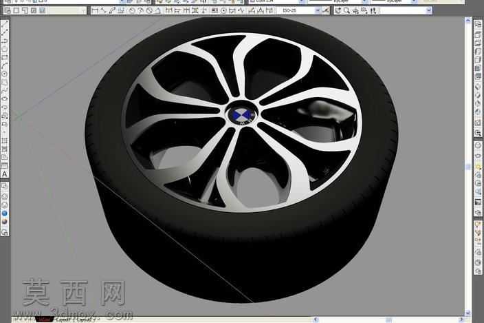
Task: Click the Angular dimension tool
Action: coord(157,11)
